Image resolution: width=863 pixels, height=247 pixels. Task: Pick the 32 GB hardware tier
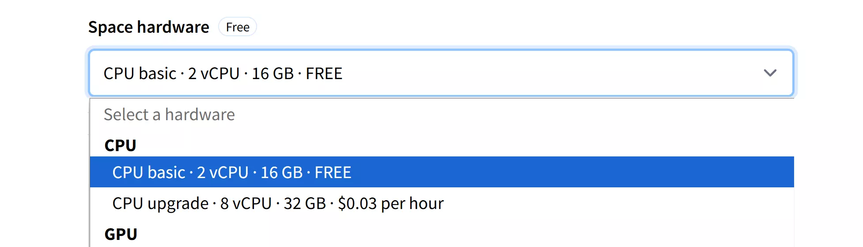(x=278, y=204)
